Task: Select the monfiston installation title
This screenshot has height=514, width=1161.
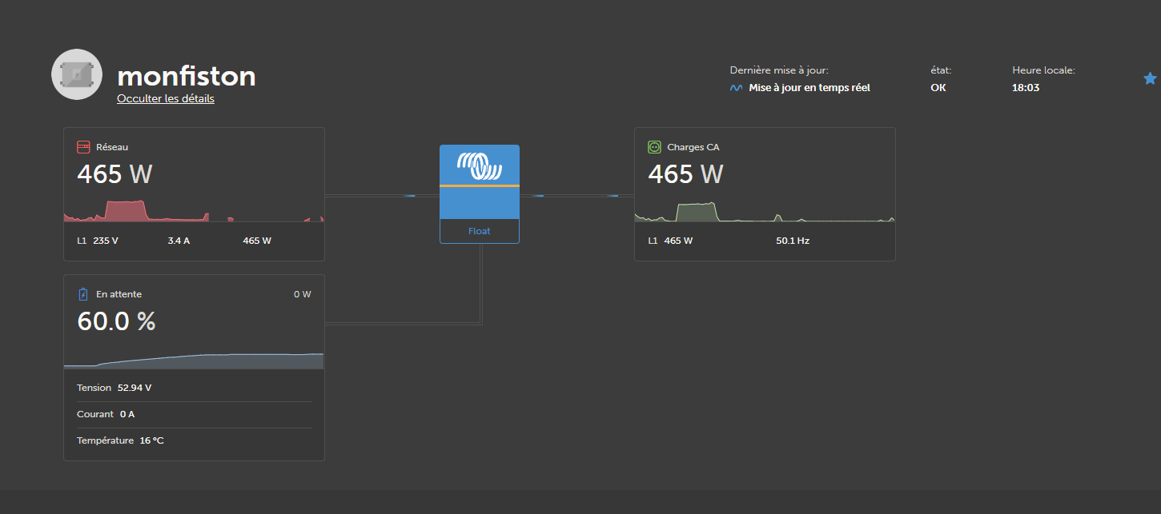Action: [187, 76]
